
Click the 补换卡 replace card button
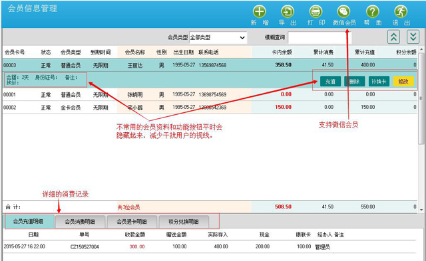click(379, 81)
